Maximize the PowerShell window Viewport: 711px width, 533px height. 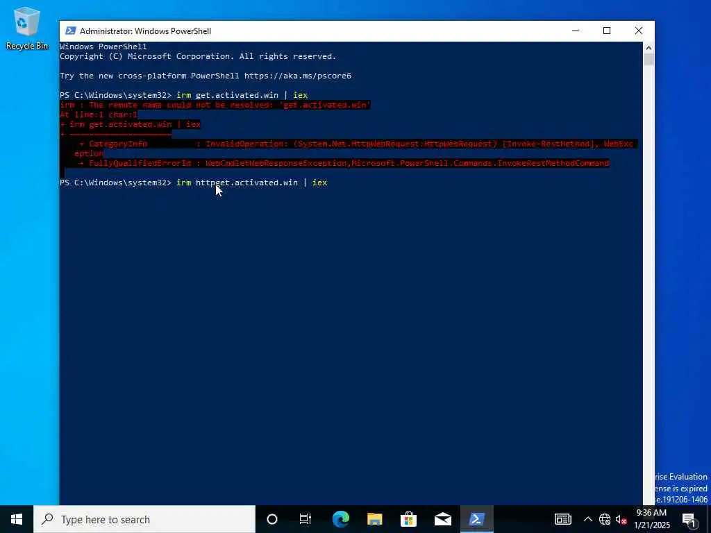click(x=607, y=31)
